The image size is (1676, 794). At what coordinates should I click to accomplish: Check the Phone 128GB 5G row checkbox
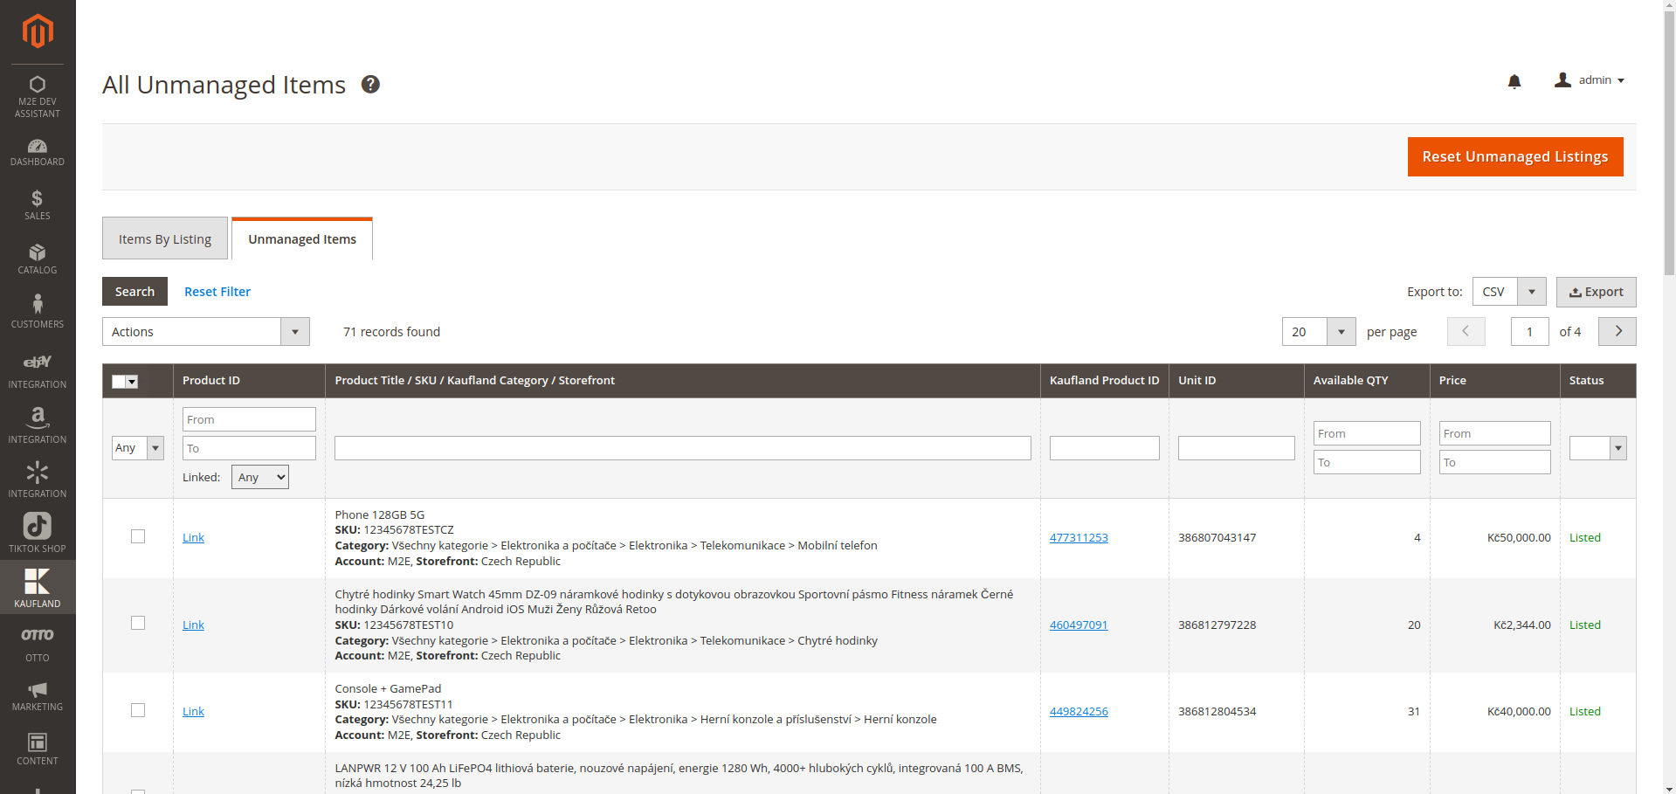coord(138,536)
